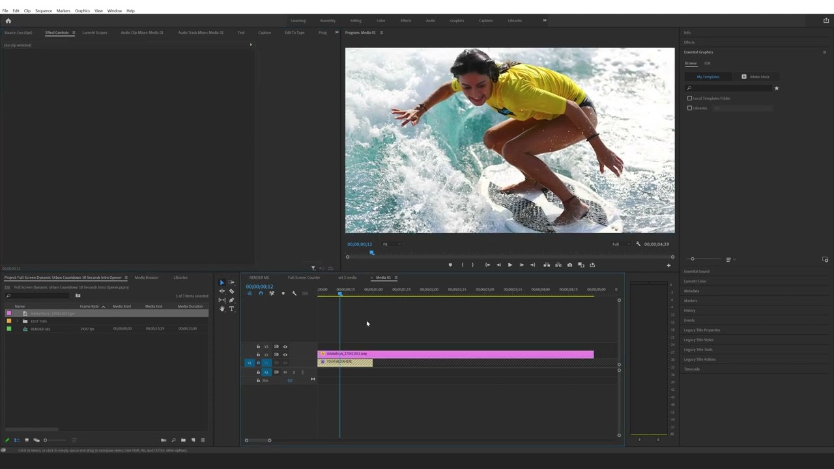Viewport: 834px width, 469px height.
Task: Open the File menu
Action: tap(5, 11)
